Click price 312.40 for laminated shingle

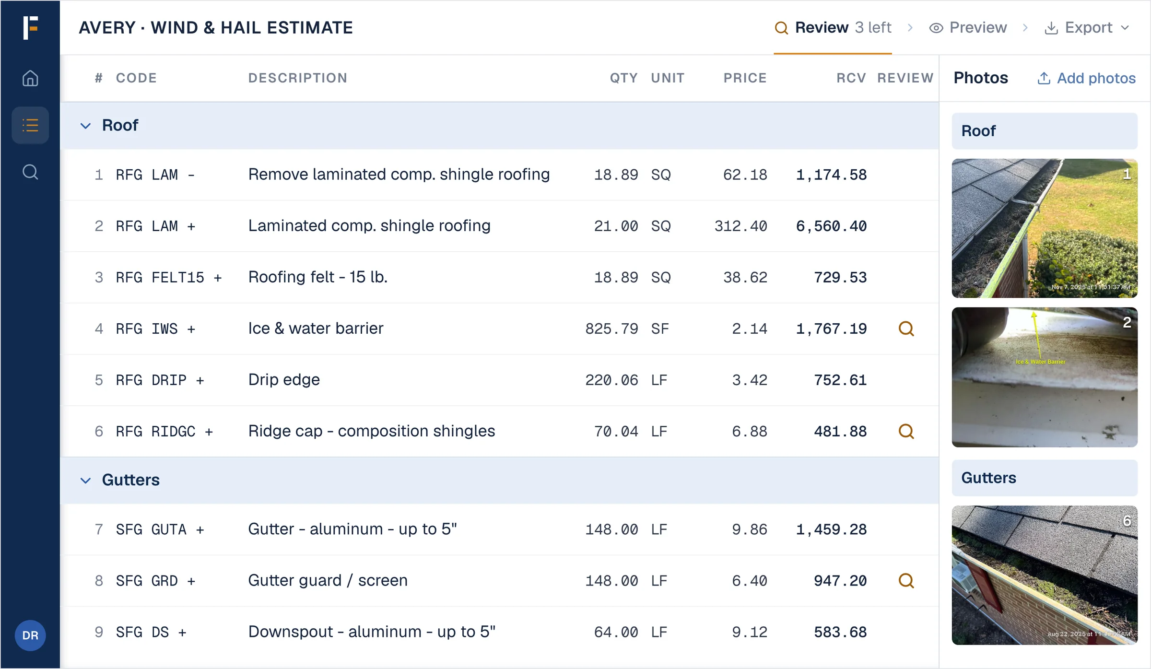click(x=740, y=226)
